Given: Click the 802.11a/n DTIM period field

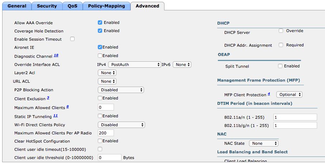Looking at the screenshot, I should pyautogui.click(x=295, y=117).
